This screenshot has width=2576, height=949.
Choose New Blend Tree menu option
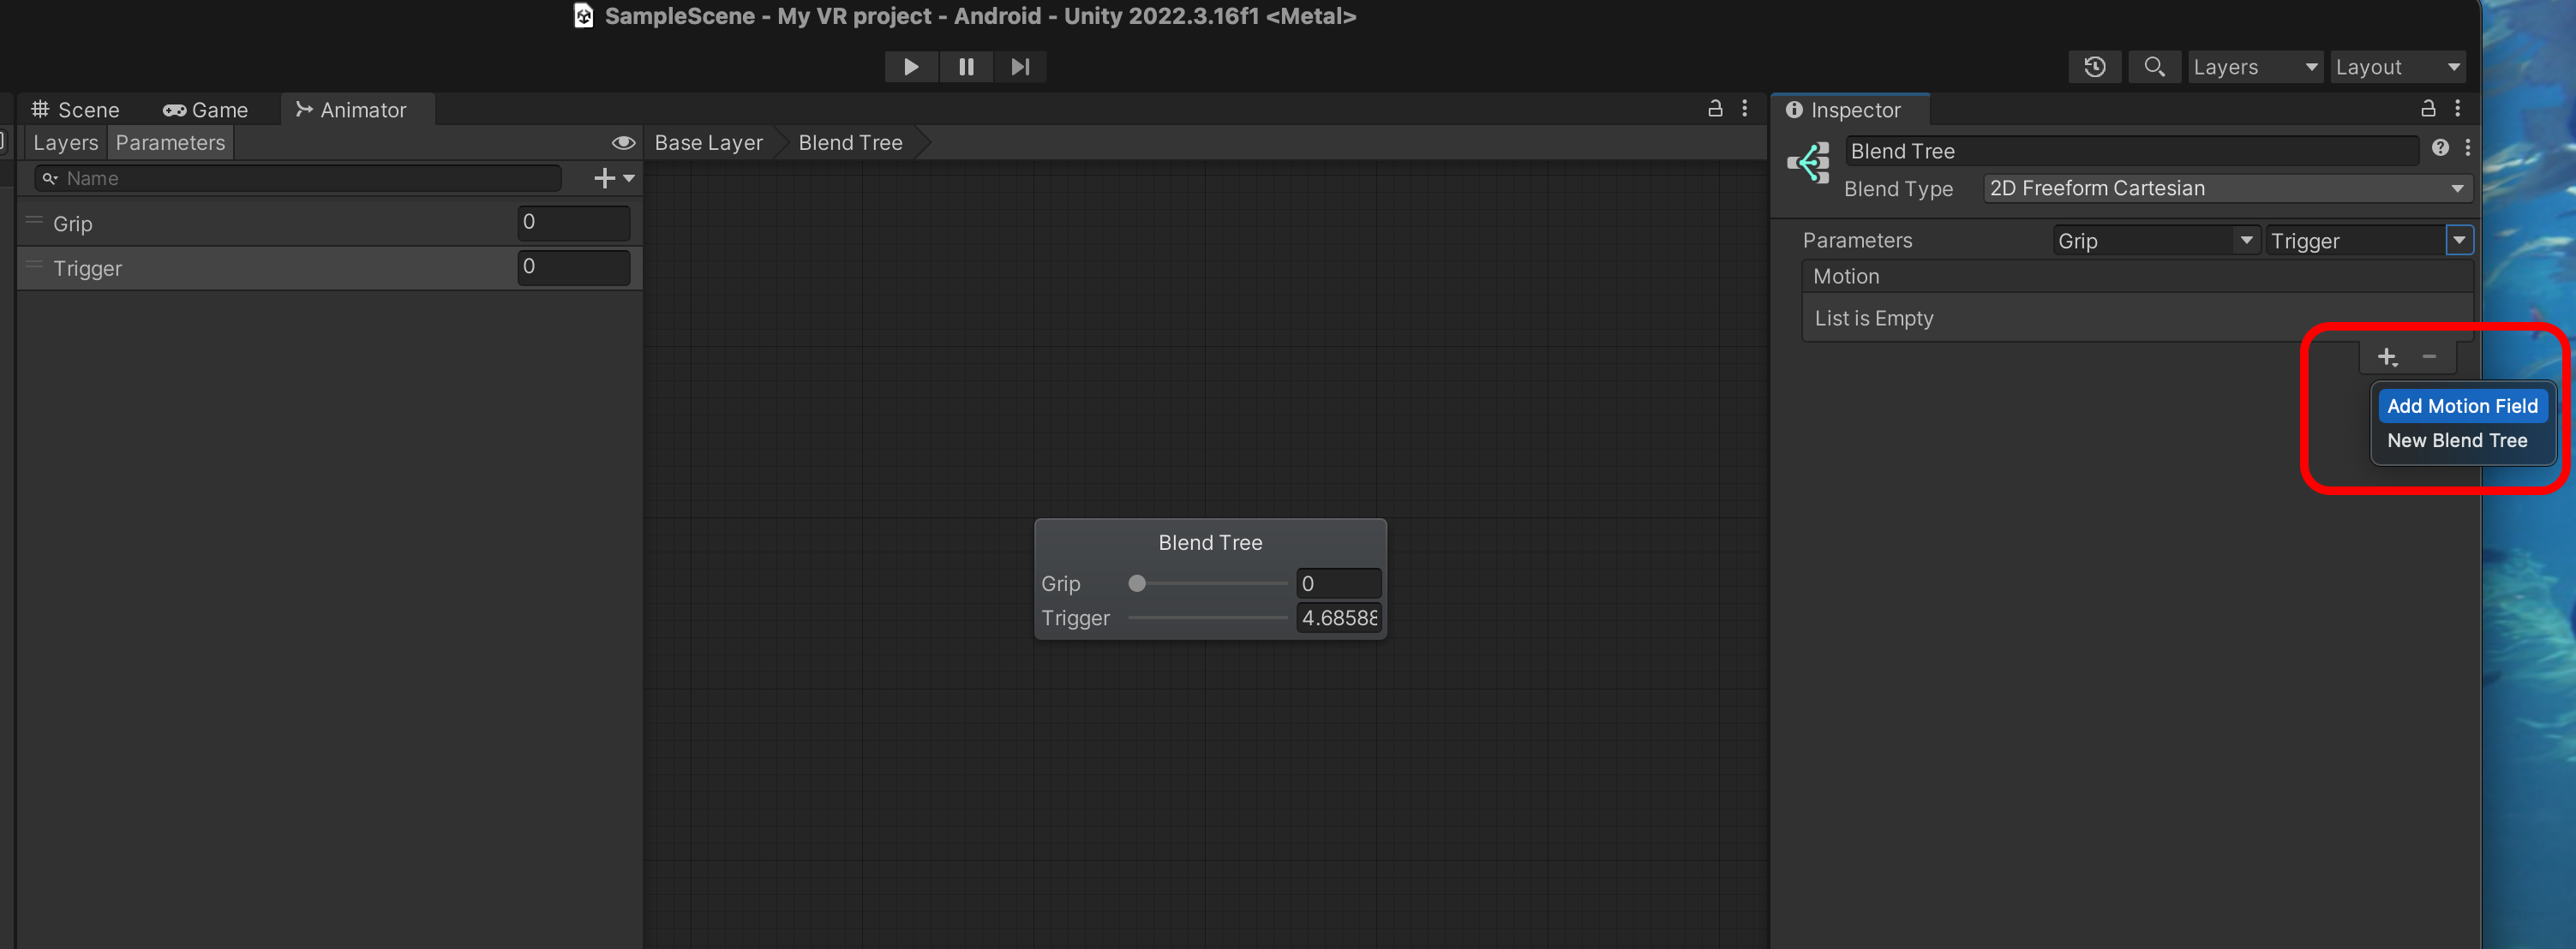click(2456, 440)
